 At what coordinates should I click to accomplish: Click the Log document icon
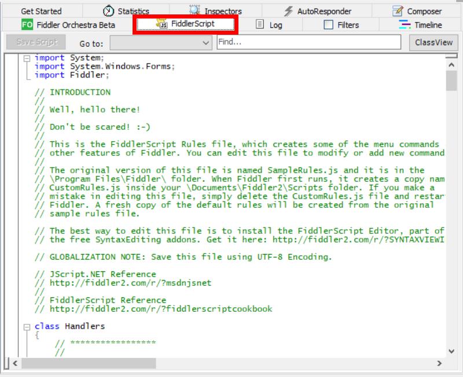click(x=259, y=25)
